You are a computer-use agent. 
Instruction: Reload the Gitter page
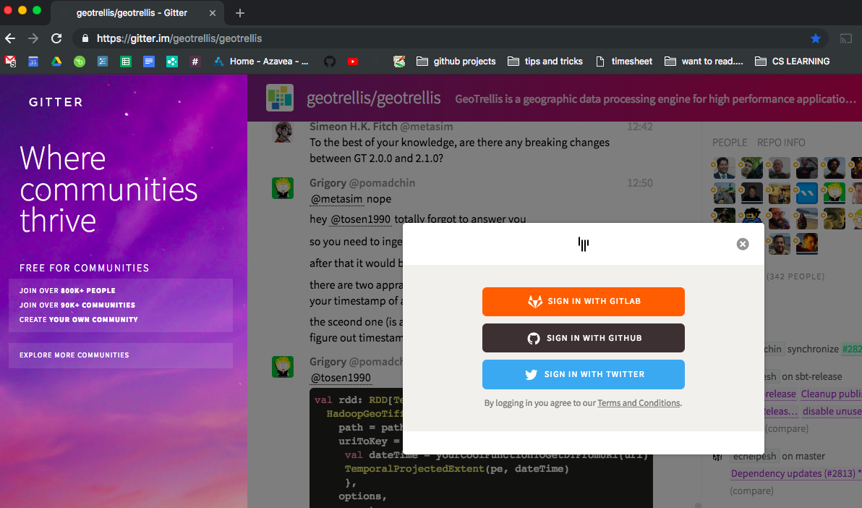pyautogui.click(x=56, y=38)
